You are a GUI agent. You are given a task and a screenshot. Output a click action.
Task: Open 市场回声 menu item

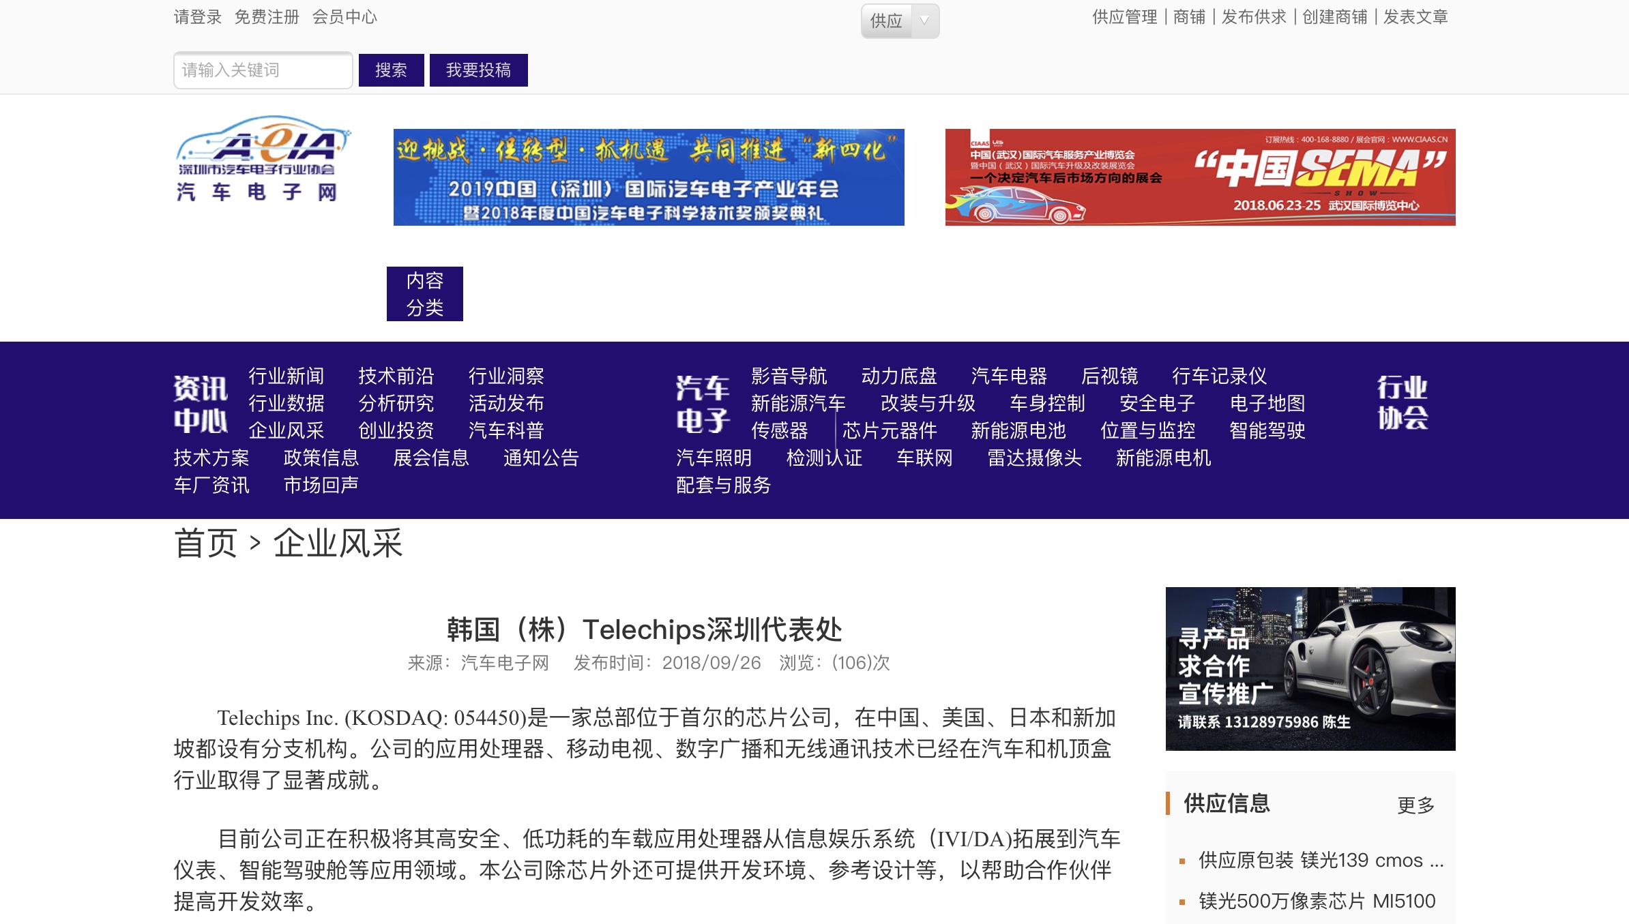pos(321,485)
